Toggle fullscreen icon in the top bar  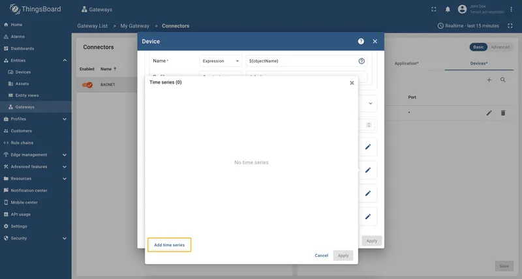coord(433,9)
